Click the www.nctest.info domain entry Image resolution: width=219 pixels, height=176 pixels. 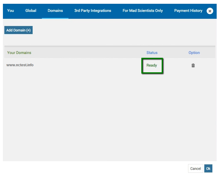pyautogui.click(x=20, y=65)
